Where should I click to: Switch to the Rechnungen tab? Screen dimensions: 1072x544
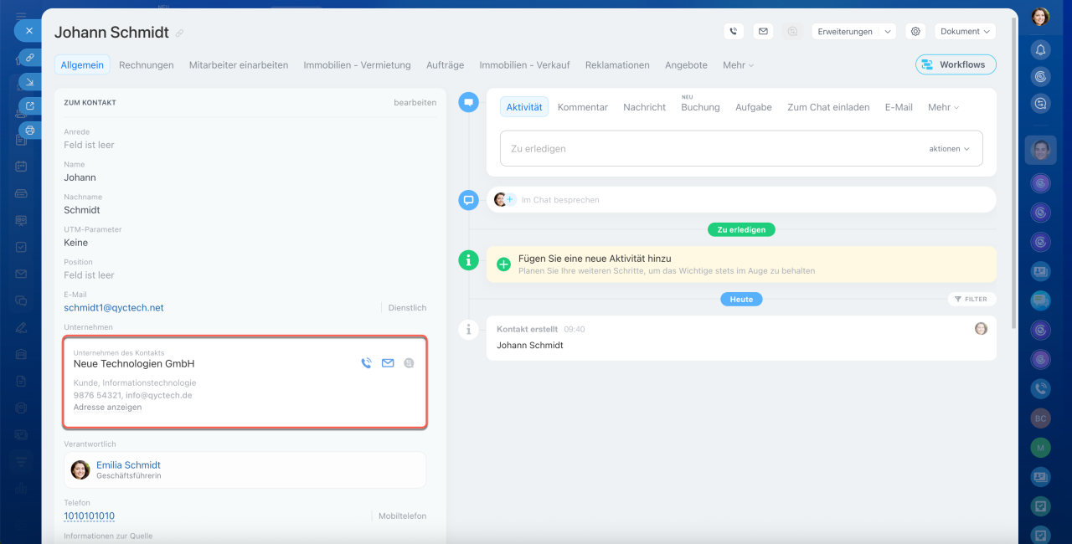(146, 65)
